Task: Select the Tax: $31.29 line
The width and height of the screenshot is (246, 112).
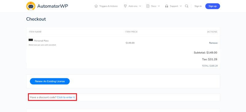Action: pos(210,60)
